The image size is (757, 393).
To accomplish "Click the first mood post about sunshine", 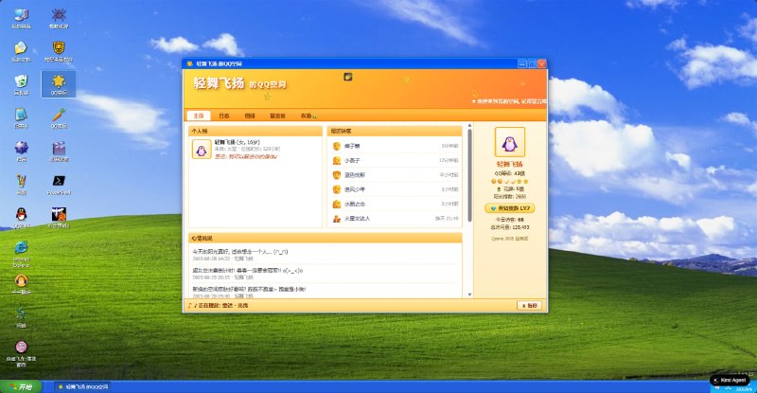I will 240,252.
